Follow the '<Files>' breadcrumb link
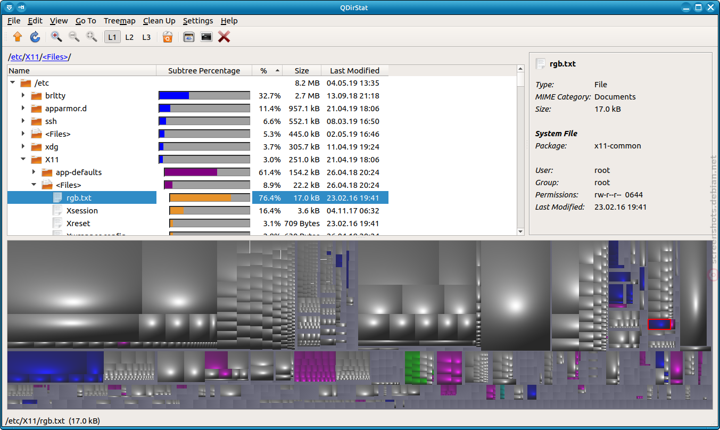Viewport: 720px width, 430px height. pos(55,57)
